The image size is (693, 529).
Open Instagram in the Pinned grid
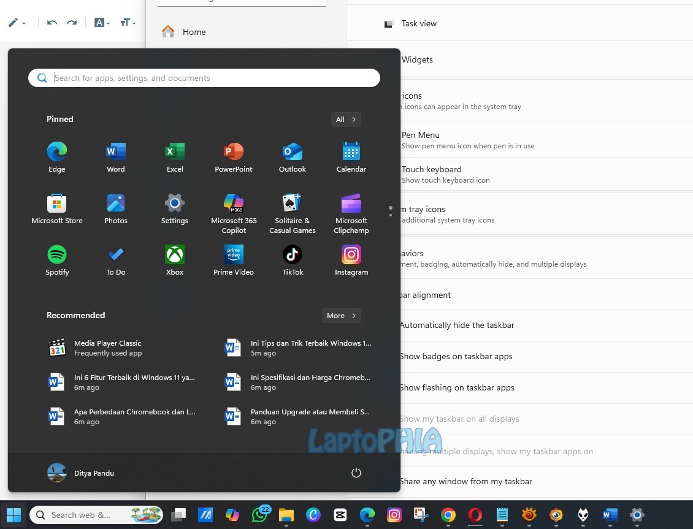(x=351, y=260)
